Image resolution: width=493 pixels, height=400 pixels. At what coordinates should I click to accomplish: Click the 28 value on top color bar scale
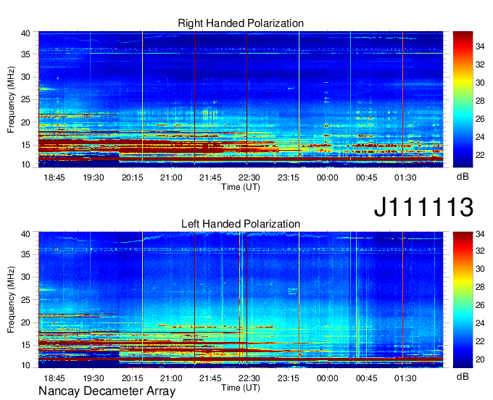[x=480, y=101]
